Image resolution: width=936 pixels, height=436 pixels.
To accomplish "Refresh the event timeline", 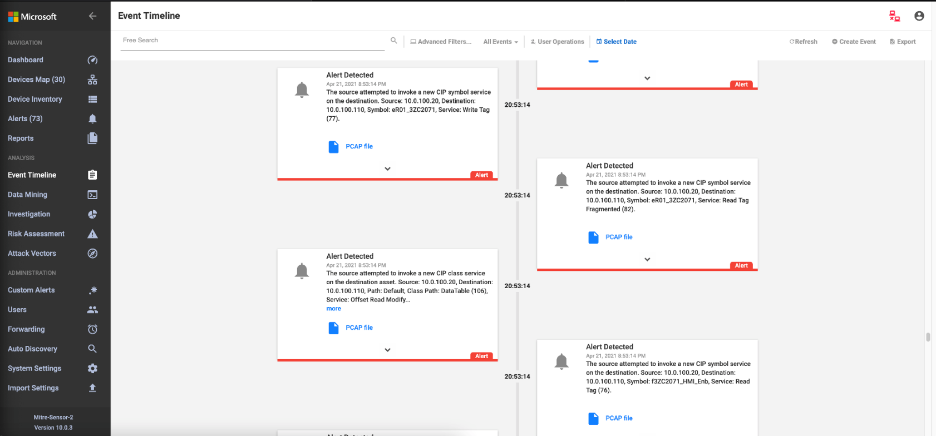I will tap(803, 42).
